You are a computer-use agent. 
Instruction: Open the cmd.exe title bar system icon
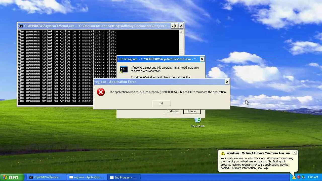[21, 26]
